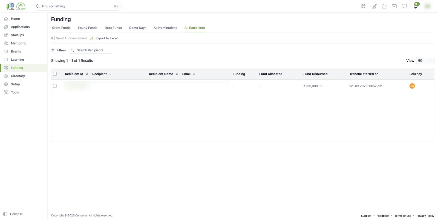Screen dimensions: 438x219
Task: Open the mail envelope icon
Action: pos(394,6)
